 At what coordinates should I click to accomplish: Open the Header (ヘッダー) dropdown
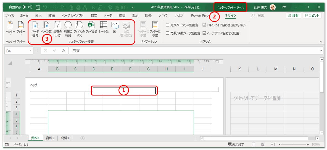pyautogui.click(x=10, y=29)
